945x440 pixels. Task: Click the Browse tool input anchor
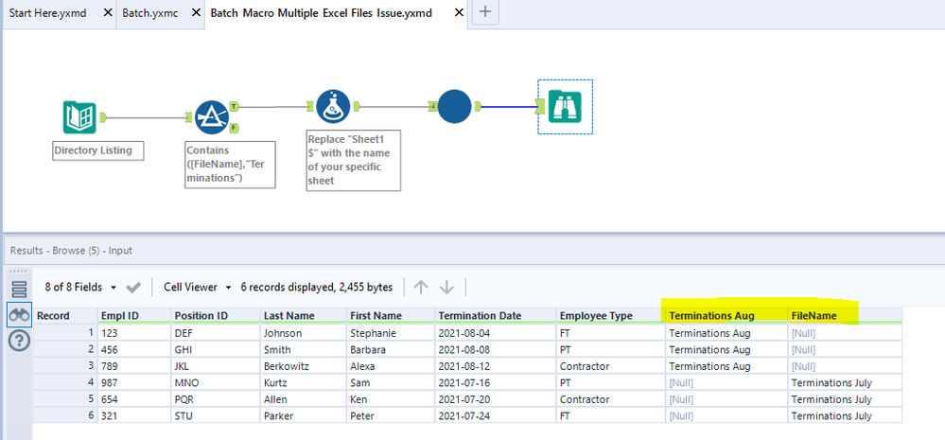(x=542, y=107)
